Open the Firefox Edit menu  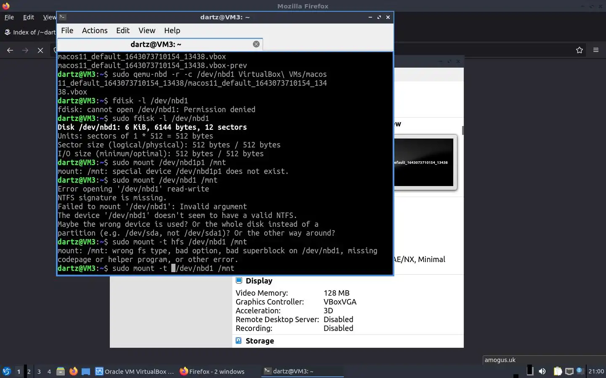29,17
